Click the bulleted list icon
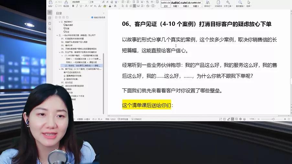The height and width of the screenshot is (164, 292). (x=123, y=2)
